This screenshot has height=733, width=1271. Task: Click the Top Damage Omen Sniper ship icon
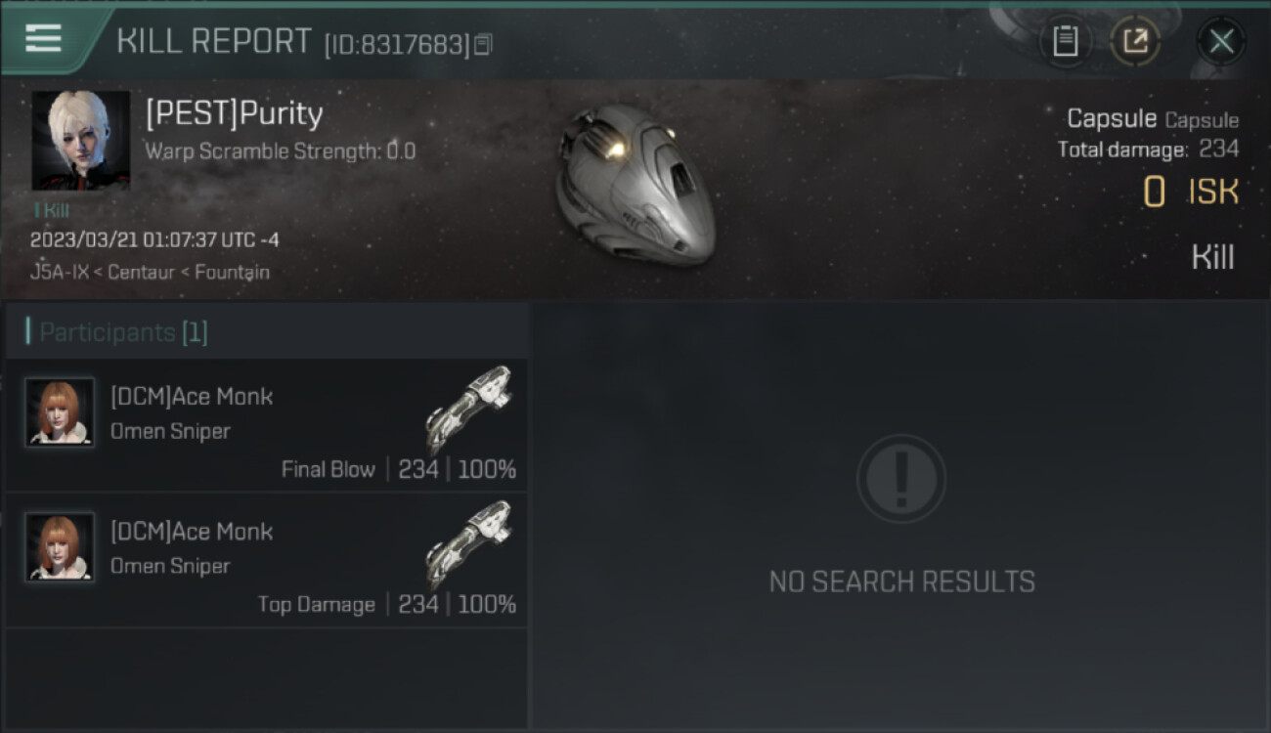tap(470, 542)
